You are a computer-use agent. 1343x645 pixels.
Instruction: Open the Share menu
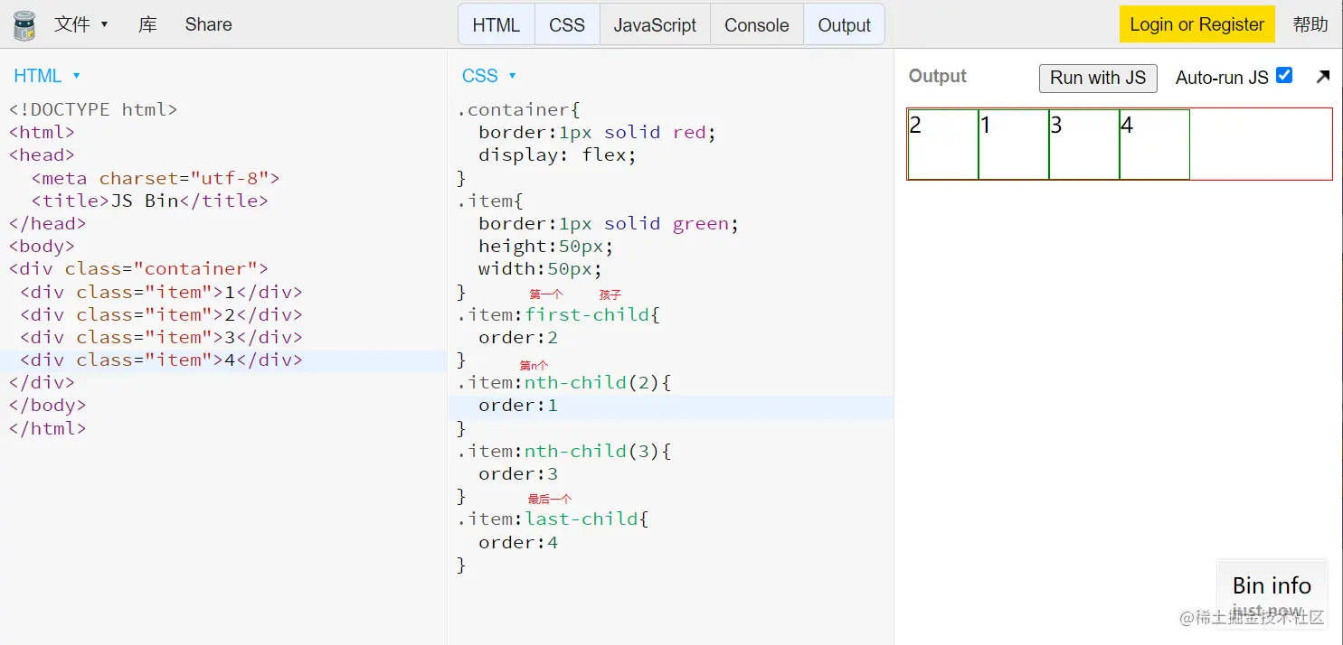pos(208,24)
